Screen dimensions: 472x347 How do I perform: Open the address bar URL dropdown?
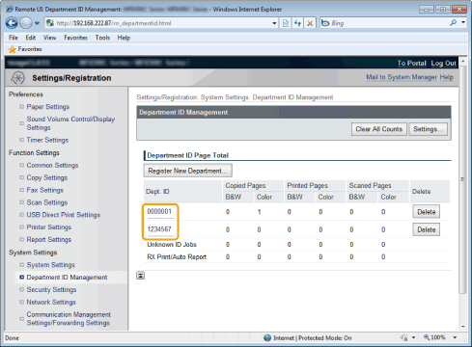274,23
